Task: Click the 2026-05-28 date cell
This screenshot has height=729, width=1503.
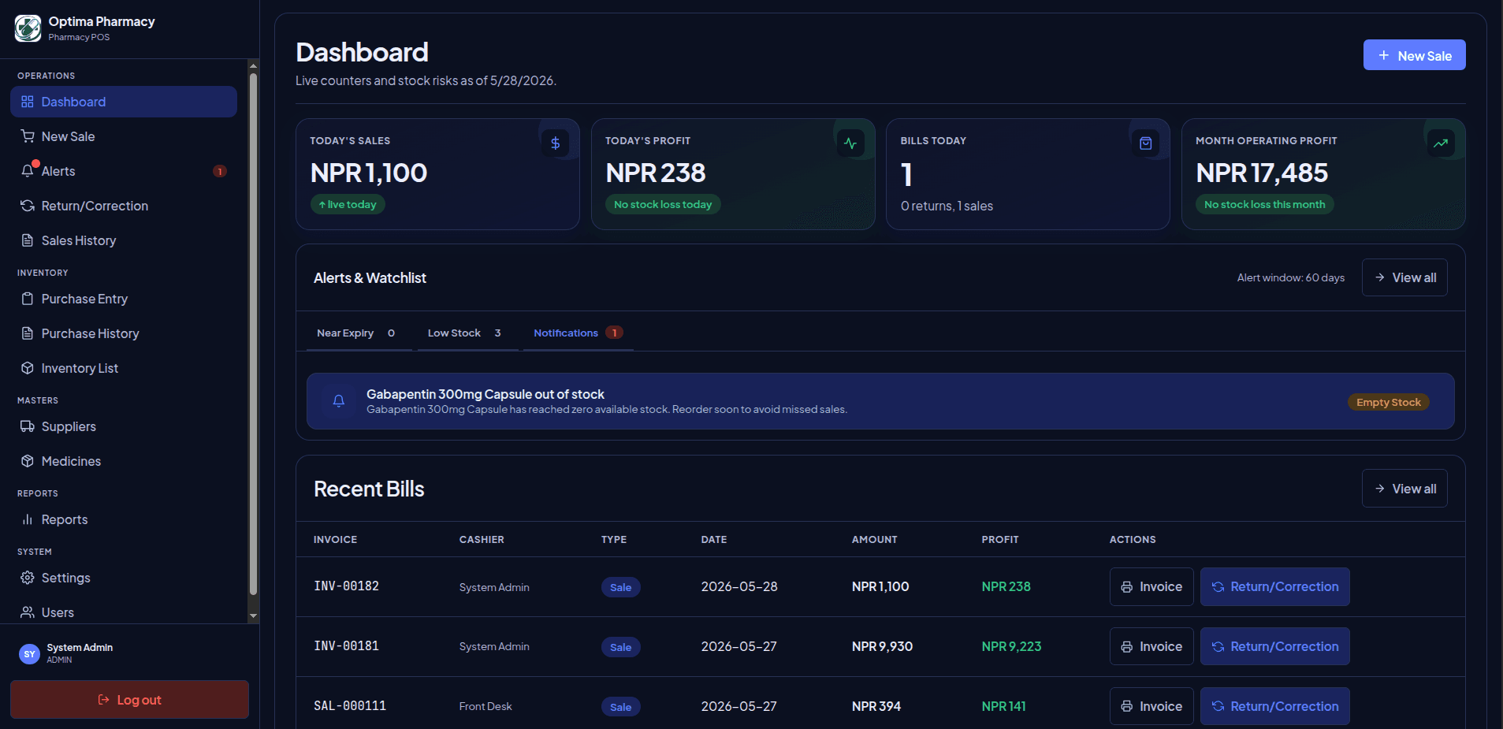Action: 739,586
